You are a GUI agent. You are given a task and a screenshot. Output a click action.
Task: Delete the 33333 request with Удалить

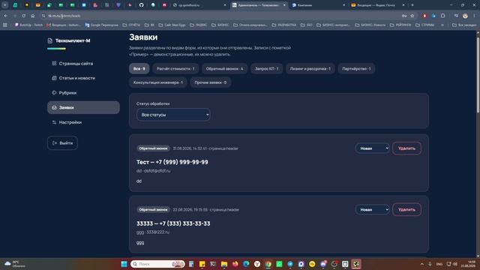point(406,210)
